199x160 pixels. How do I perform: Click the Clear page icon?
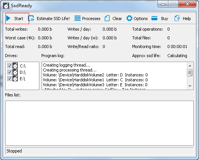(x=107, y=18)
